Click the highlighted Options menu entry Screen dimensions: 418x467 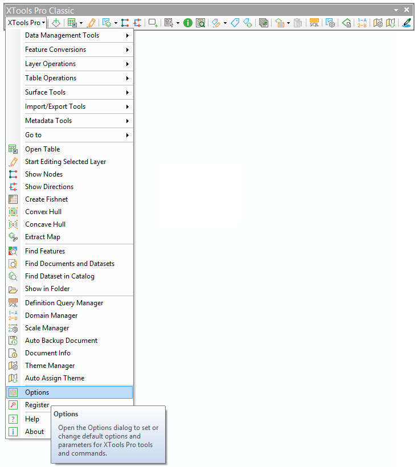pos(69,392)
